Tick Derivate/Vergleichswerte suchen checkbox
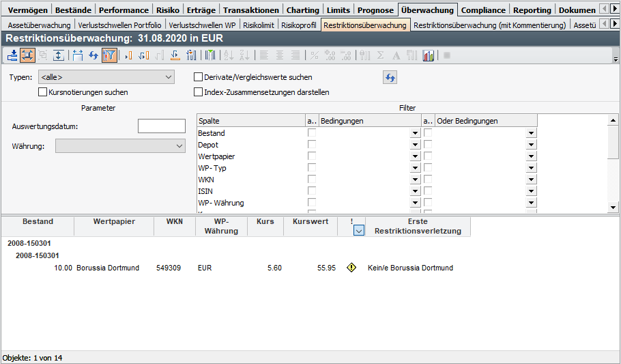 (x=199, y=78)
